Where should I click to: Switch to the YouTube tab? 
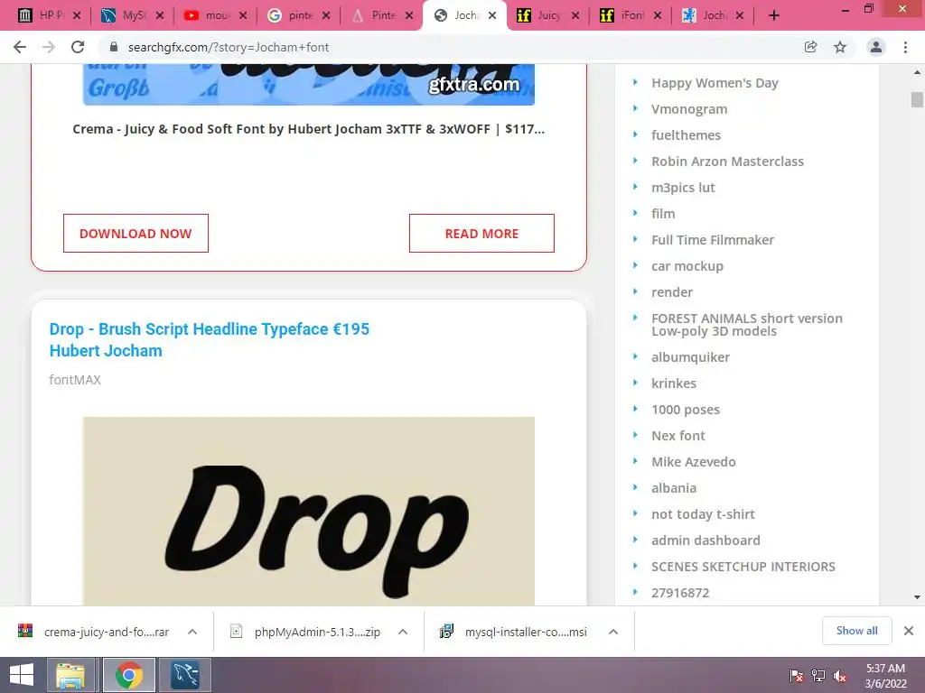click(x=214, y=15)
